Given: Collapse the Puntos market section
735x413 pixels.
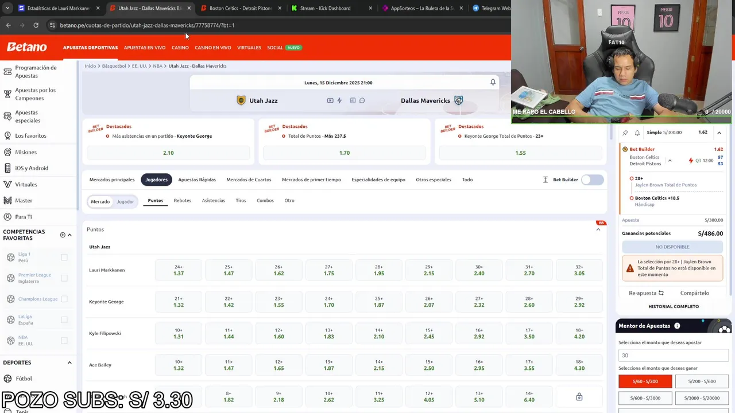Looking at the screenshot, I should [x=598, y=229].
